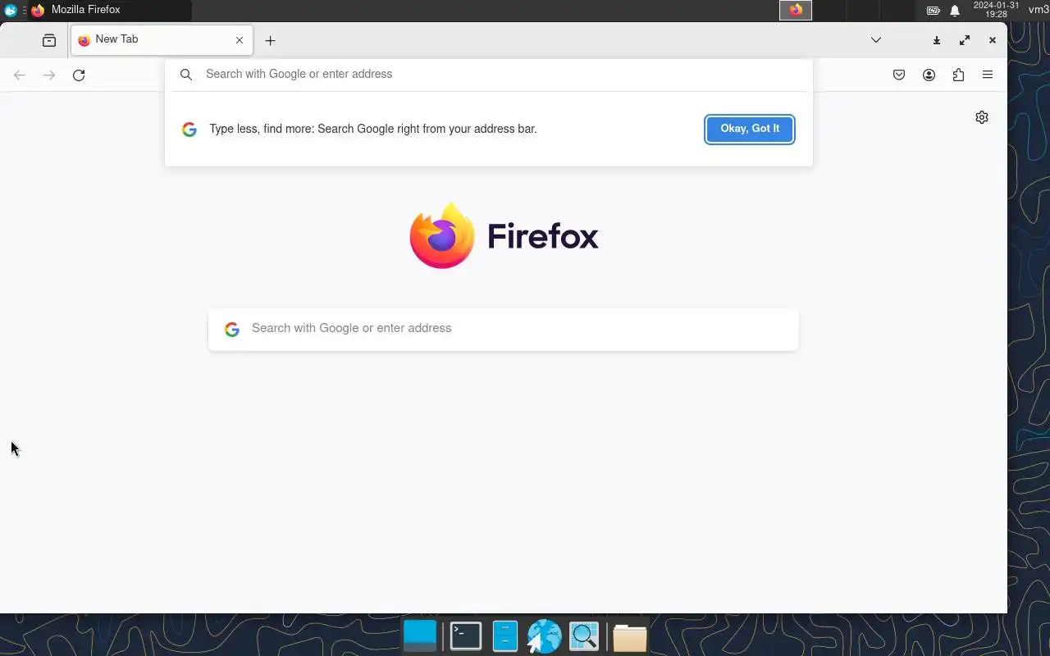This screenshot has height=656, width=1050.
Task: Click the Google logo in the search tip
Action: click(189, 130)
